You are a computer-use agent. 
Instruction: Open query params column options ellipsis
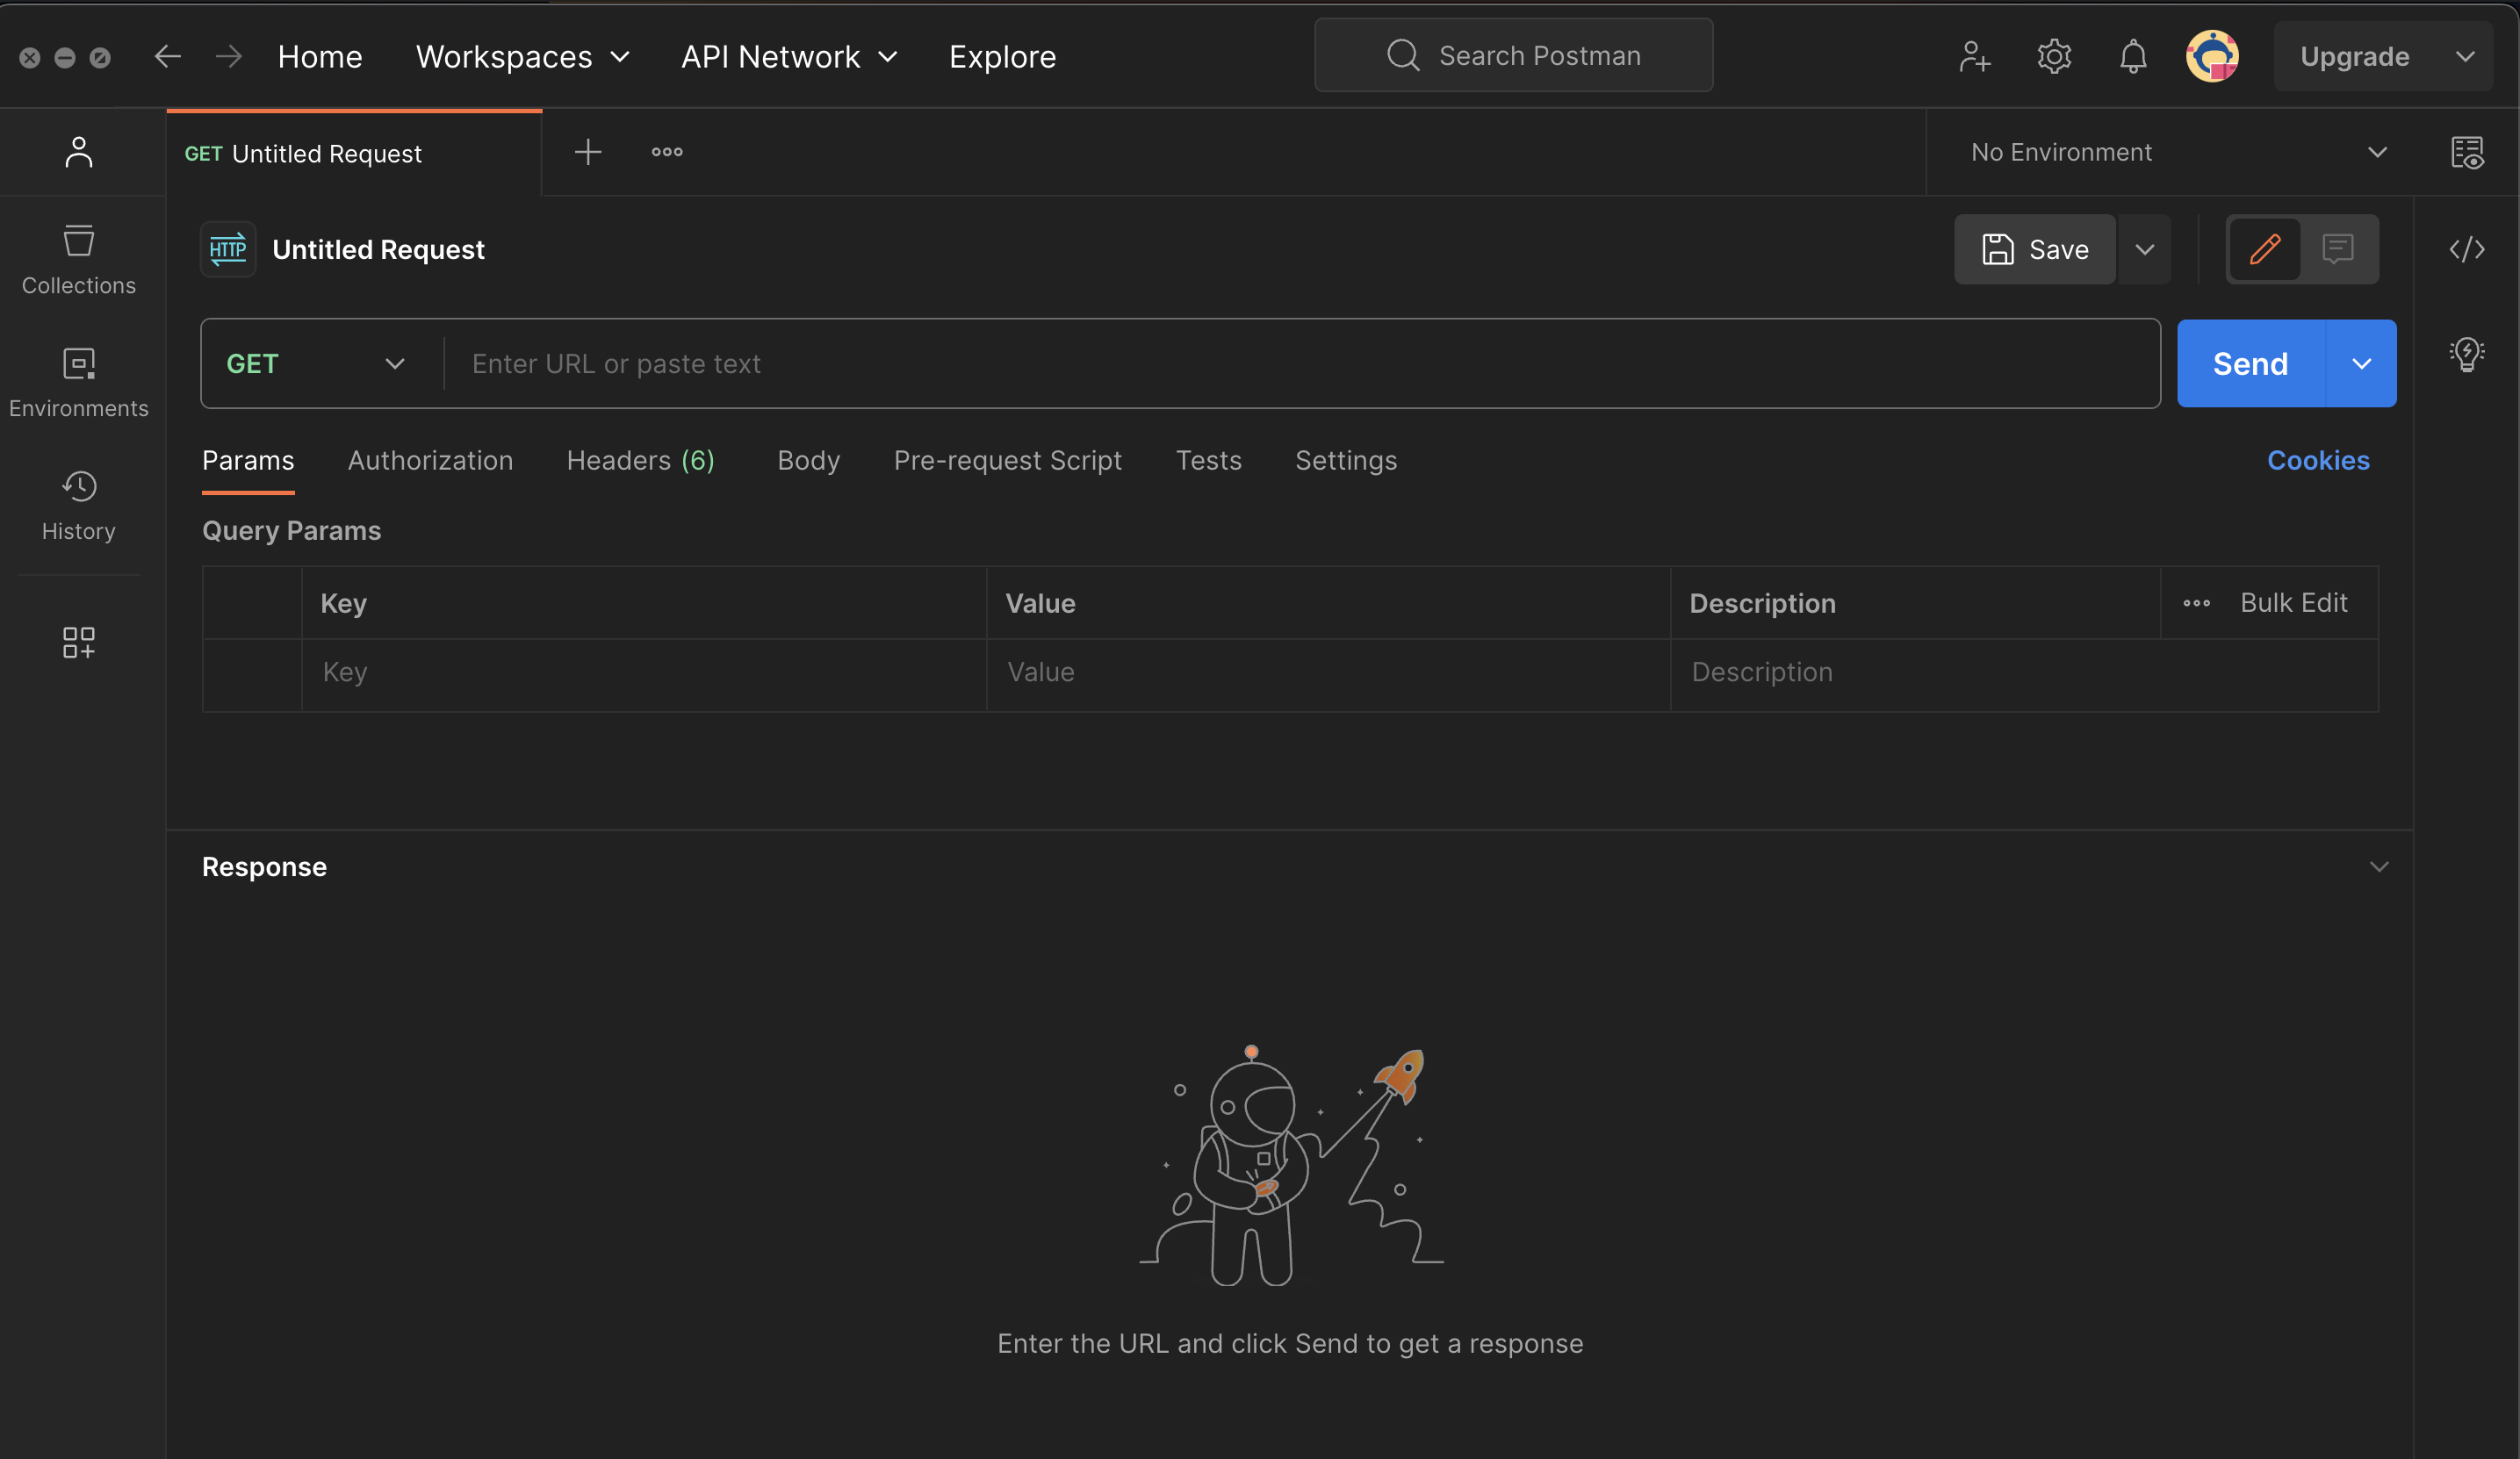click(x=2197, y=603)
